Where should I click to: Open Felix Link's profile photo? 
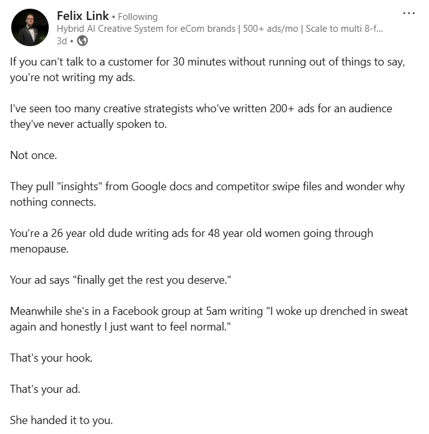coord(29,27)
